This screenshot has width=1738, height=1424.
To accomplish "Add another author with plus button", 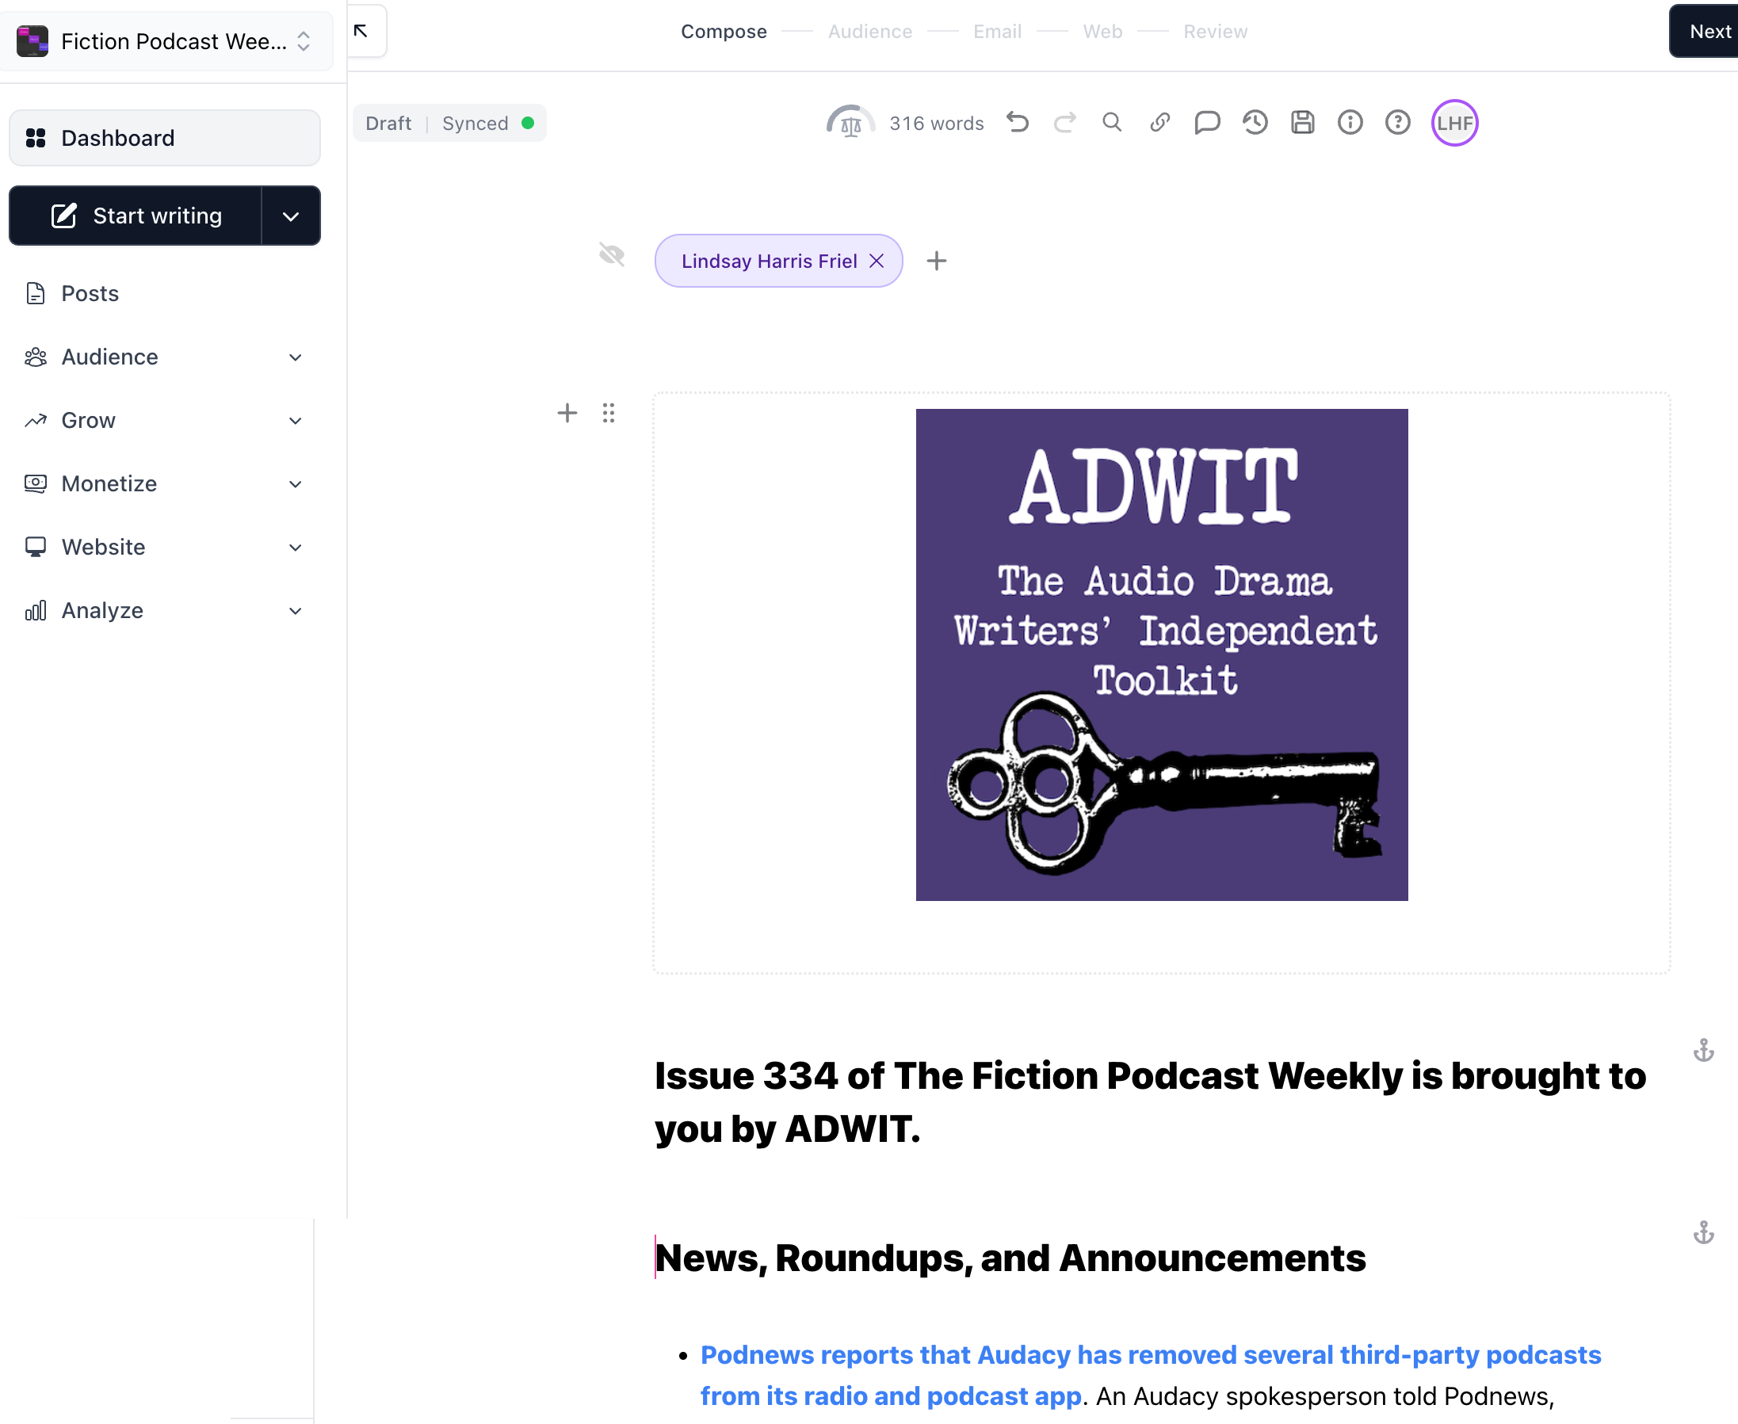I will pos(936,261).
